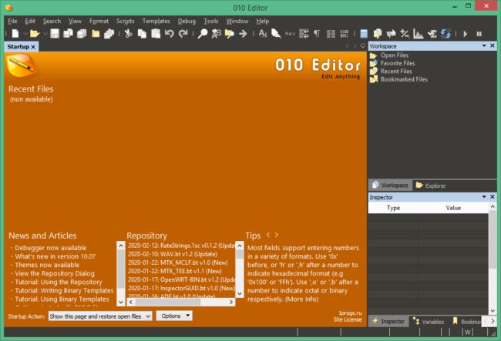Open the Inspector panel dropdown arrow
501x341 pixels.
pos(484,197)
